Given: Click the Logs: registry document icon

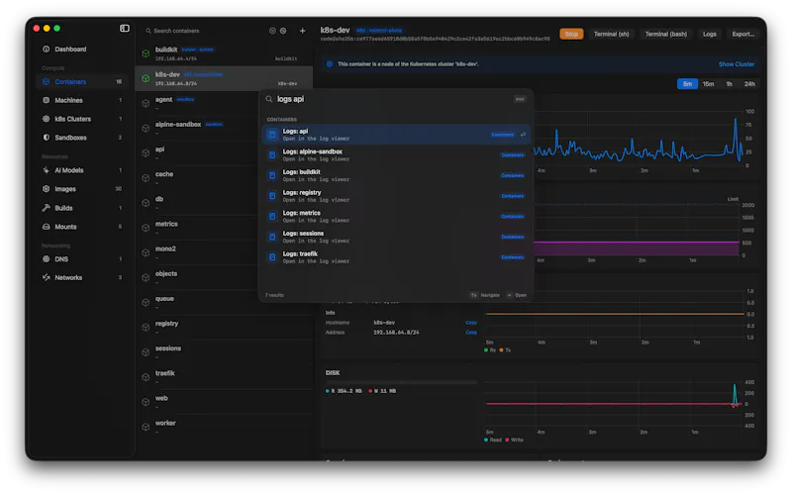Looking at the screenshot, I should click(x=272, y=196).
